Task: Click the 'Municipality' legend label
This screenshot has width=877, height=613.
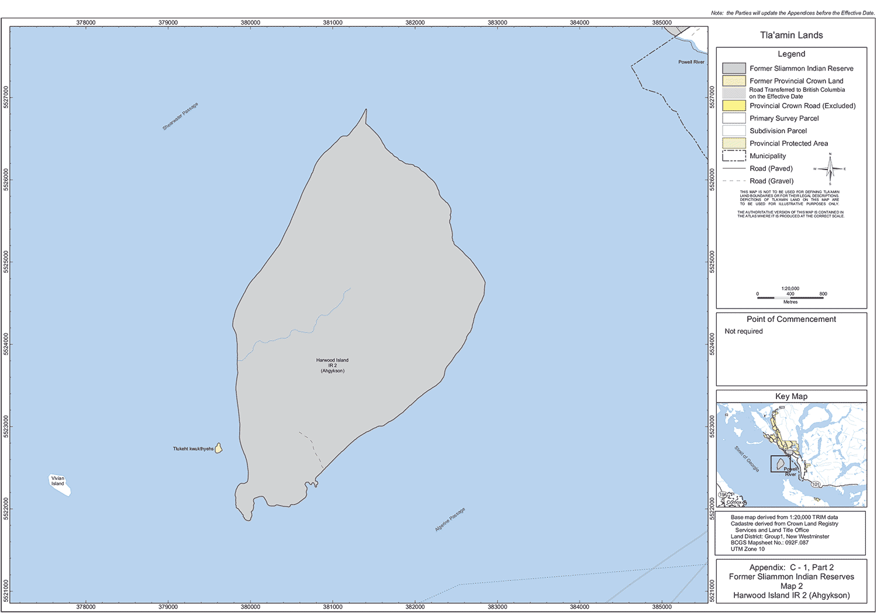Action: (x=768, y=156)
